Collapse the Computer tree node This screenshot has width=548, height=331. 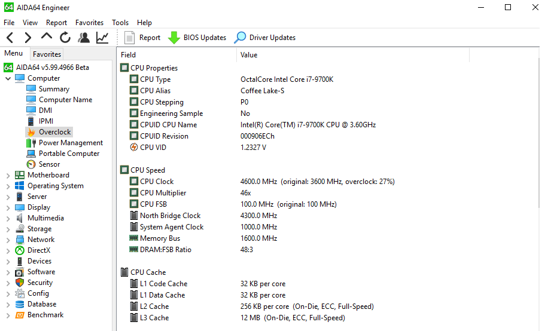pos(8,78)
